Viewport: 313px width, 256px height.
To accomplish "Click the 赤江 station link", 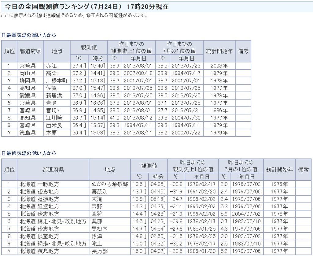I will pos(51,66).
